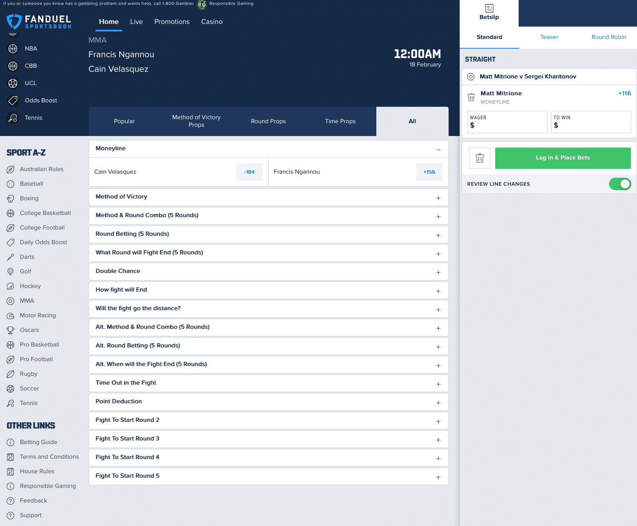Expand Double Chance market
The image size is (637, 526).
coord(438,273)
